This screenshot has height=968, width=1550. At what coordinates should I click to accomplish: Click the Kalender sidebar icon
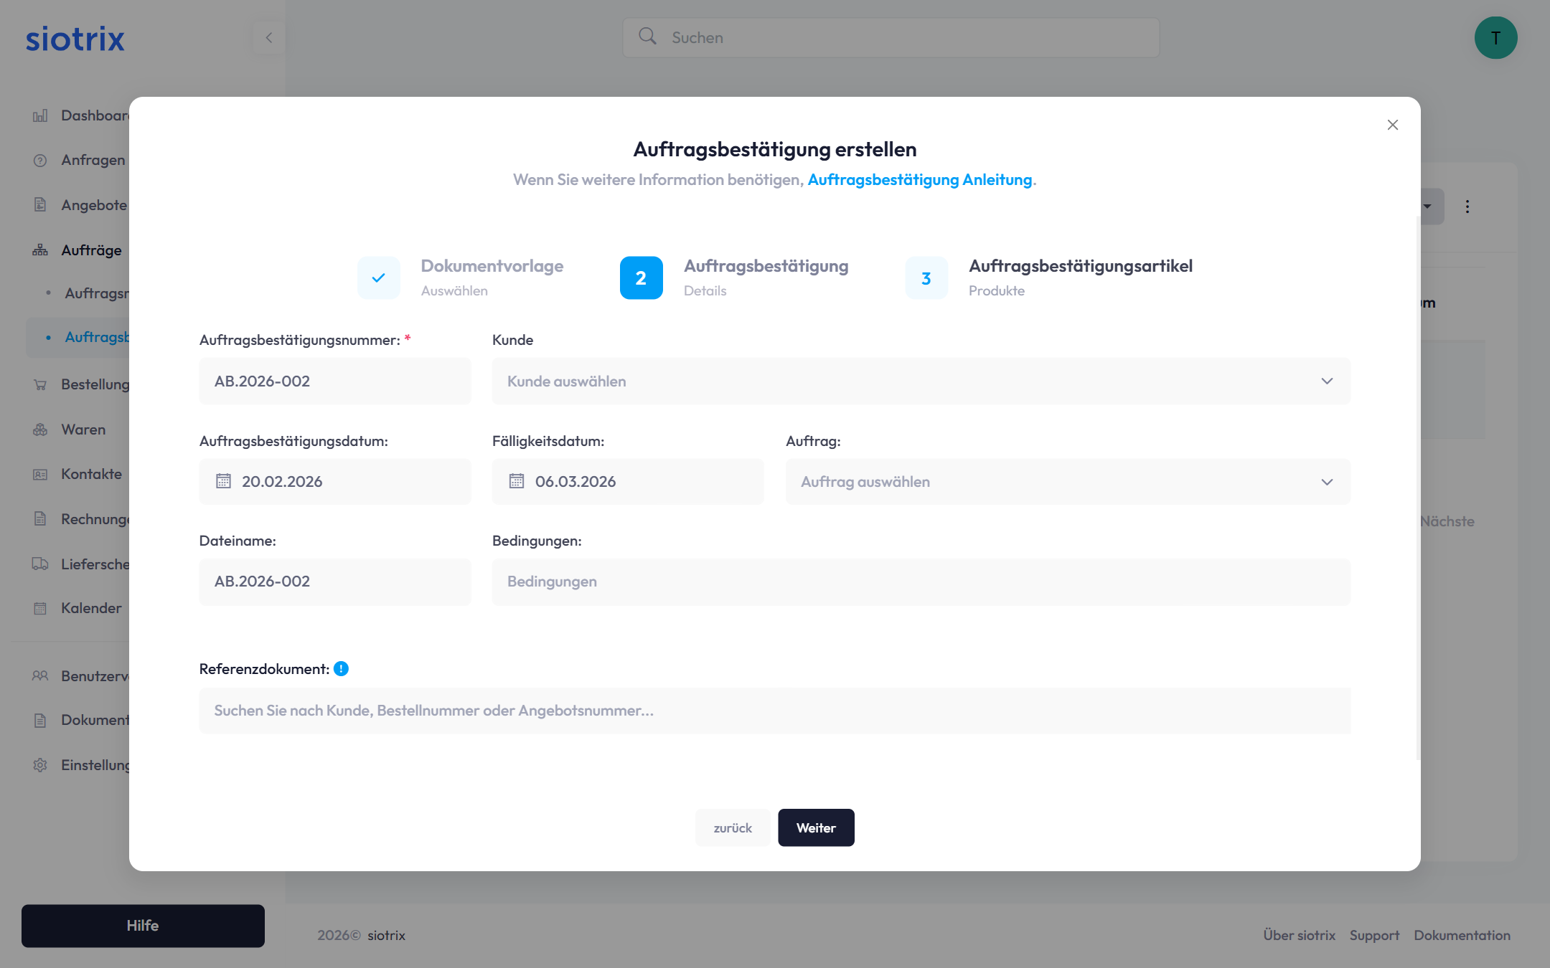click(x=40, y=608)
